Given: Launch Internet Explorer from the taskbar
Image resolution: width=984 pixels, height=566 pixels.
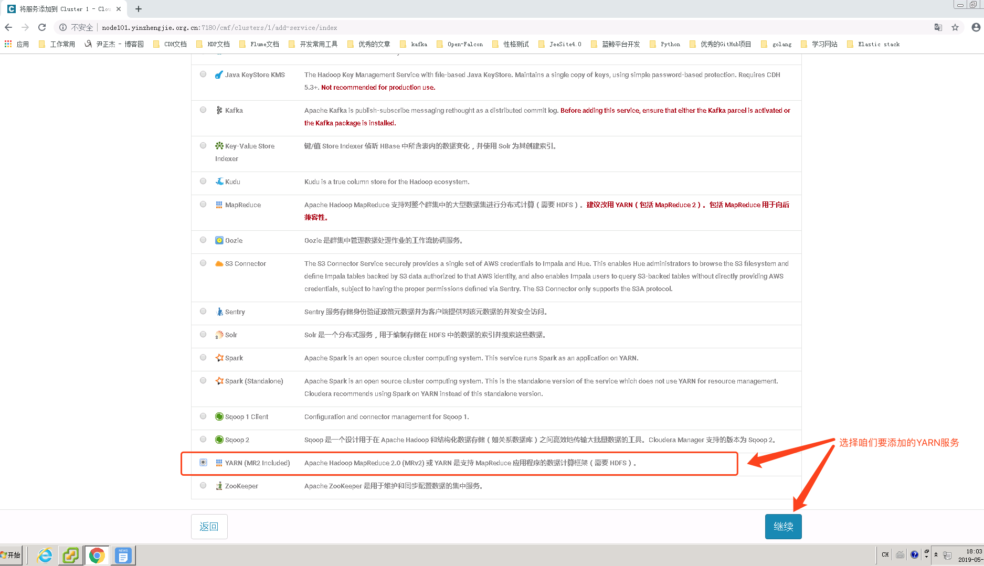Looking at the screenshot, I should 45,555.
